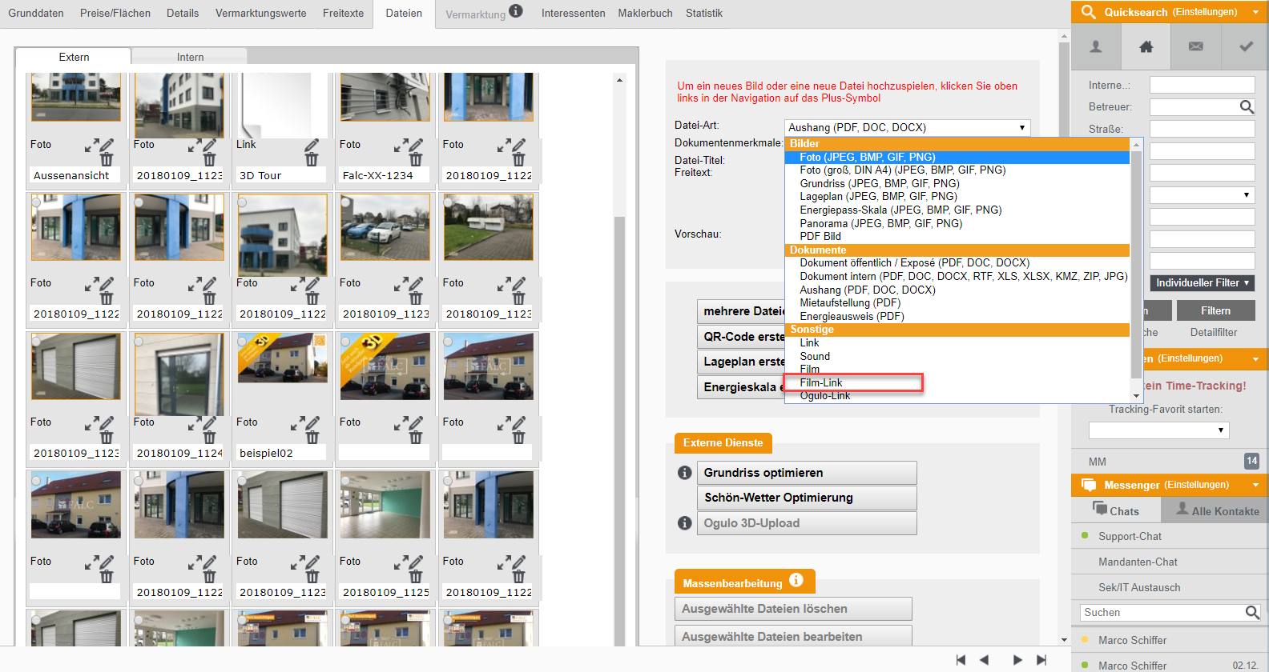Click the info icon next to Massenbearbeitung
Image resolution: width=1269 pixels, height=672 pixels.
point(796,581)
